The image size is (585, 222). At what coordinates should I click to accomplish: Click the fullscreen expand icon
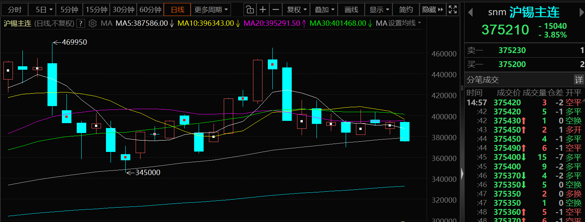tap(452, 9)
